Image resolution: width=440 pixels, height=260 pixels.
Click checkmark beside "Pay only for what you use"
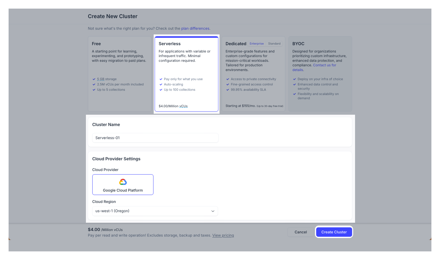161,79
